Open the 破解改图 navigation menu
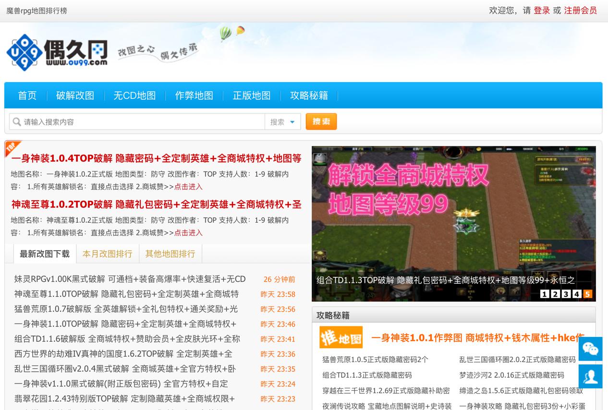The height and width of the screenshot is (410, 608). pyautogui.click(x=75, y=96)
